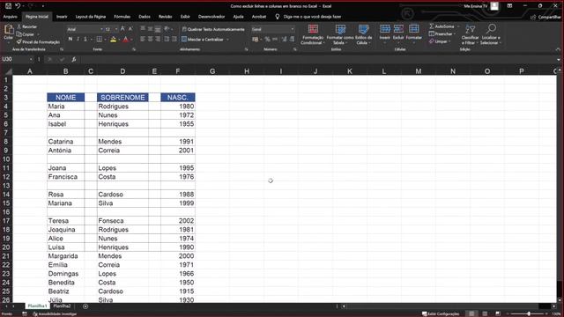Image resolution: width=564 pixels, height=317 pixels.
Task: Apply red font color swatch
Action: (125, 40)
